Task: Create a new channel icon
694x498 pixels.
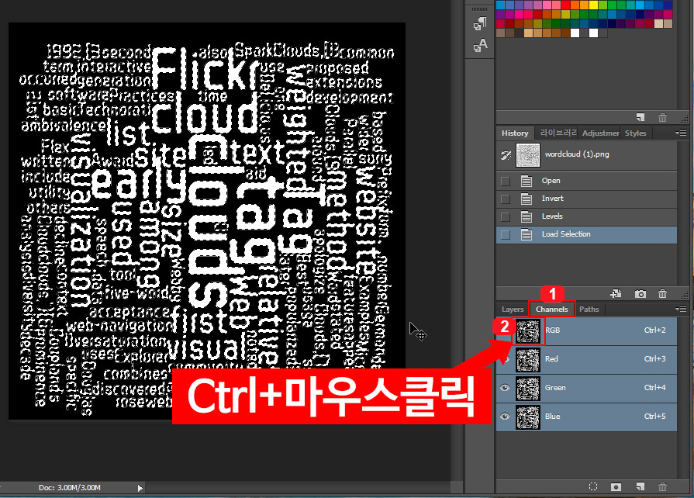Action: pos(640,486)
